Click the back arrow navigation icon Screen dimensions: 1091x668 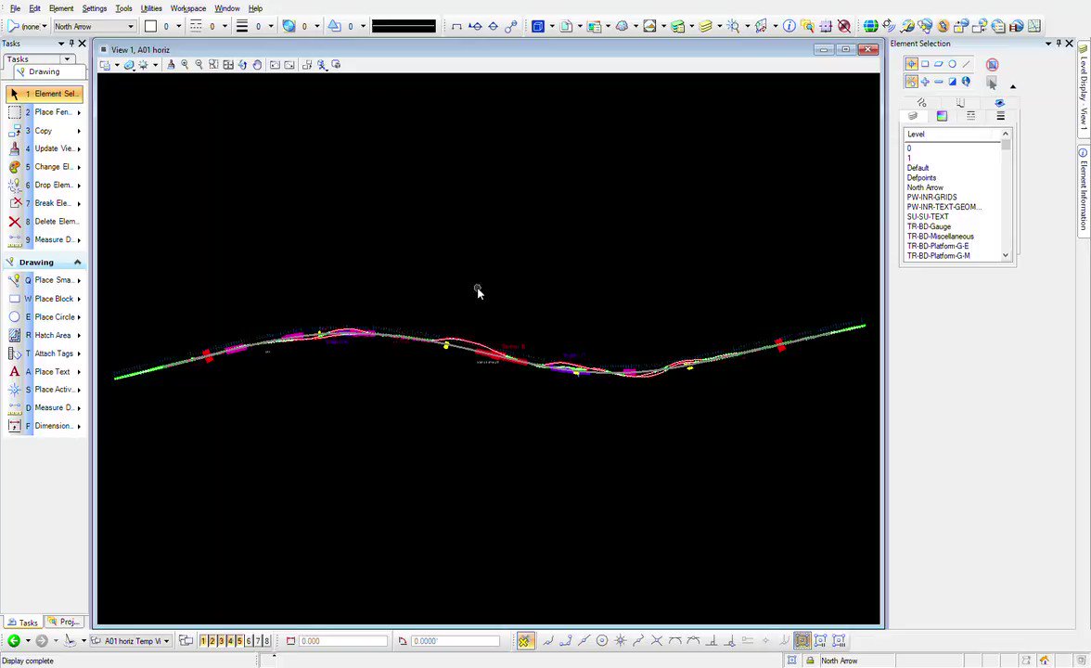(x=14, y=641)
